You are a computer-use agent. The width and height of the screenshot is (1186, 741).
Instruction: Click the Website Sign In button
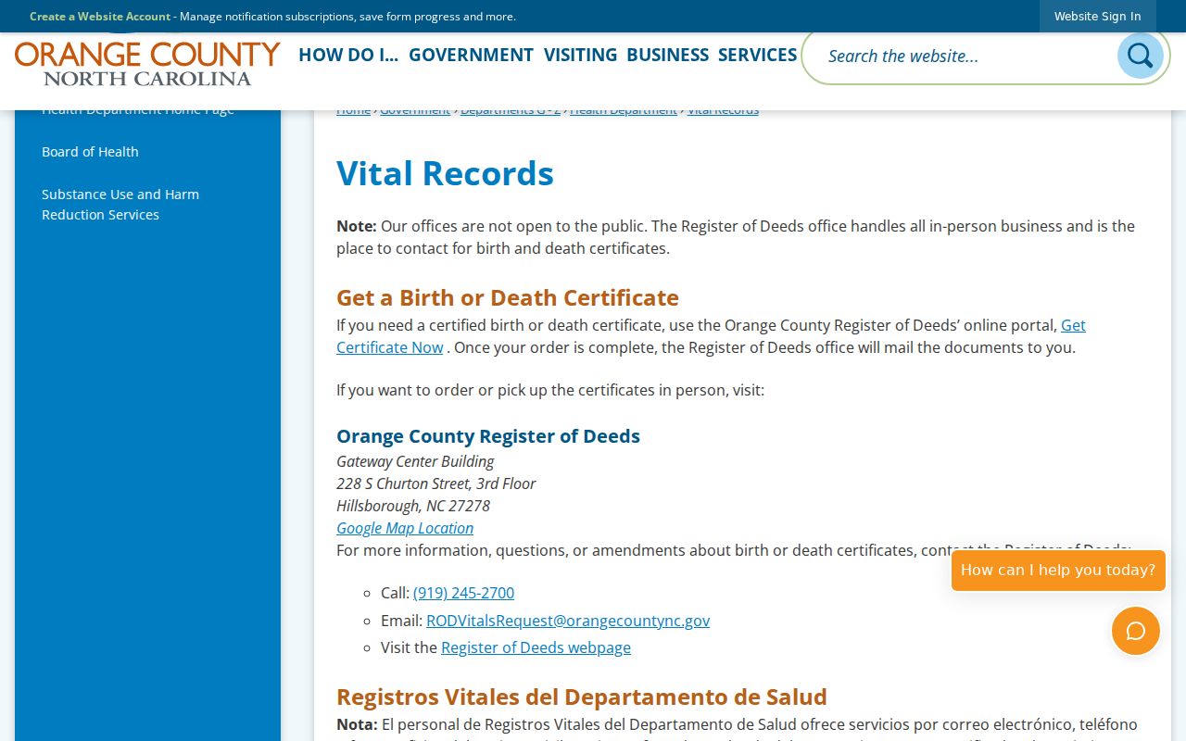click(x=1097, y=16)
